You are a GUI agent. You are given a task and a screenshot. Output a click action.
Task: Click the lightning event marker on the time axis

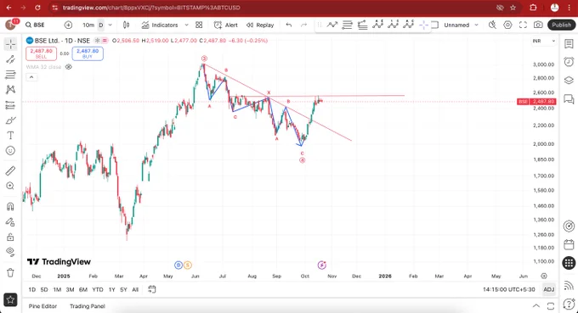point(321,265)
